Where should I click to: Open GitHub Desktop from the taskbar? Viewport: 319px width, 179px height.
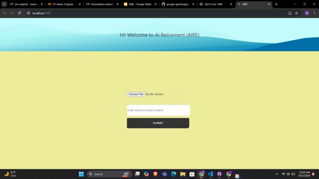coord(219,174)
